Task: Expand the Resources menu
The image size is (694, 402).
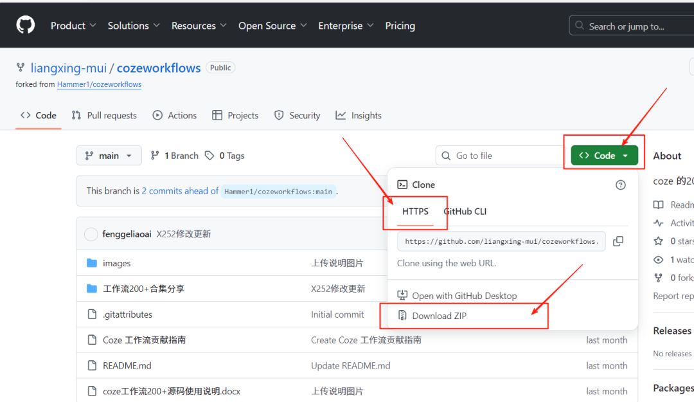Action: point(199,26)
